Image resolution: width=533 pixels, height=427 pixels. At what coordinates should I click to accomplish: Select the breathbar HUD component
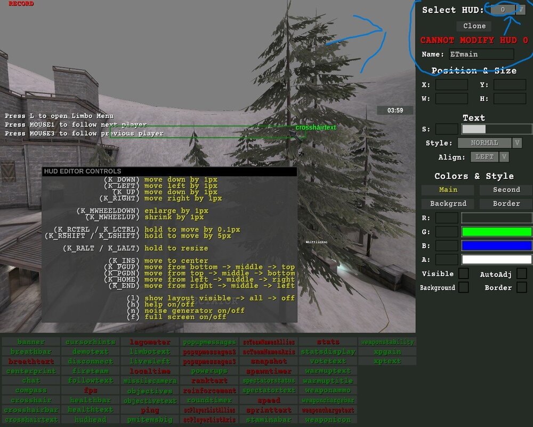31,351
